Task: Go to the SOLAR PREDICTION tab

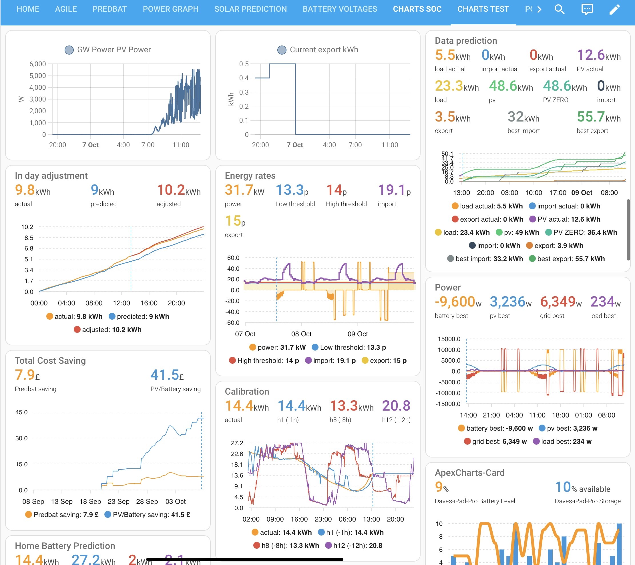Action: [251, 9]
